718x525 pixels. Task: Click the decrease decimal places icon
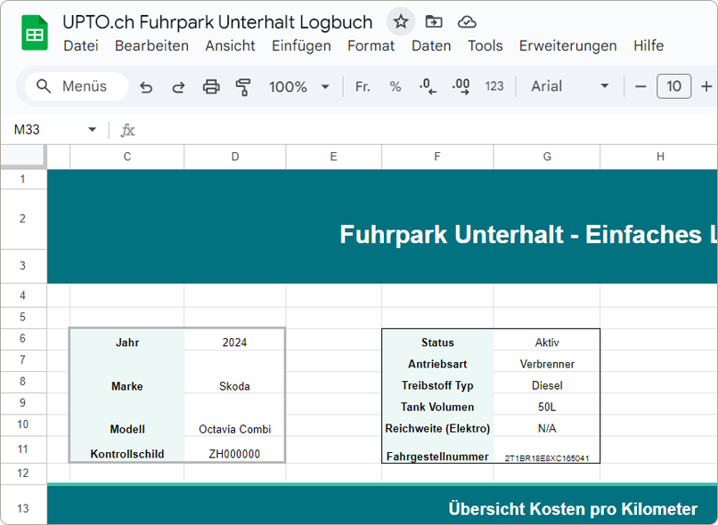click(x=428, y=86)
